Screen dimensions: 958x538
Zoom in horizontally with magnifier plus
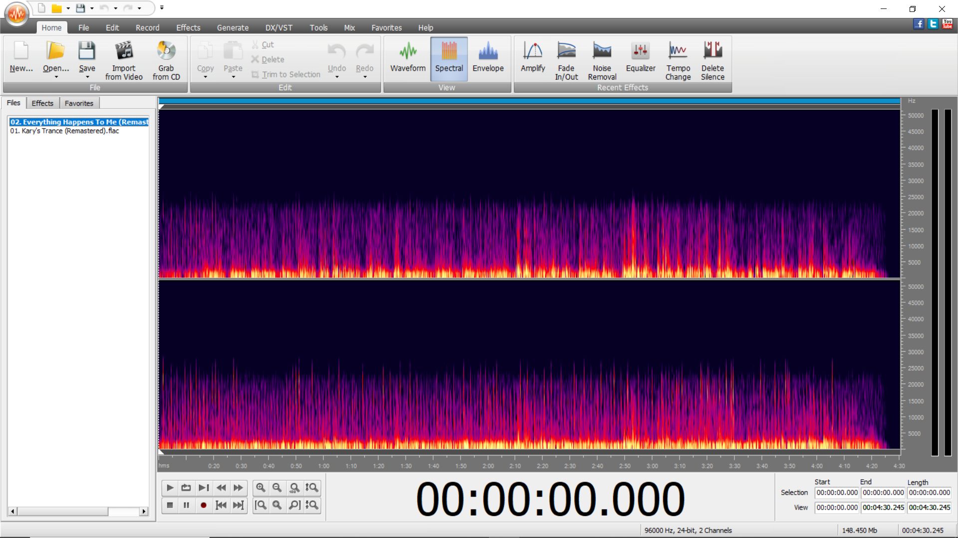tap(260, 488)
